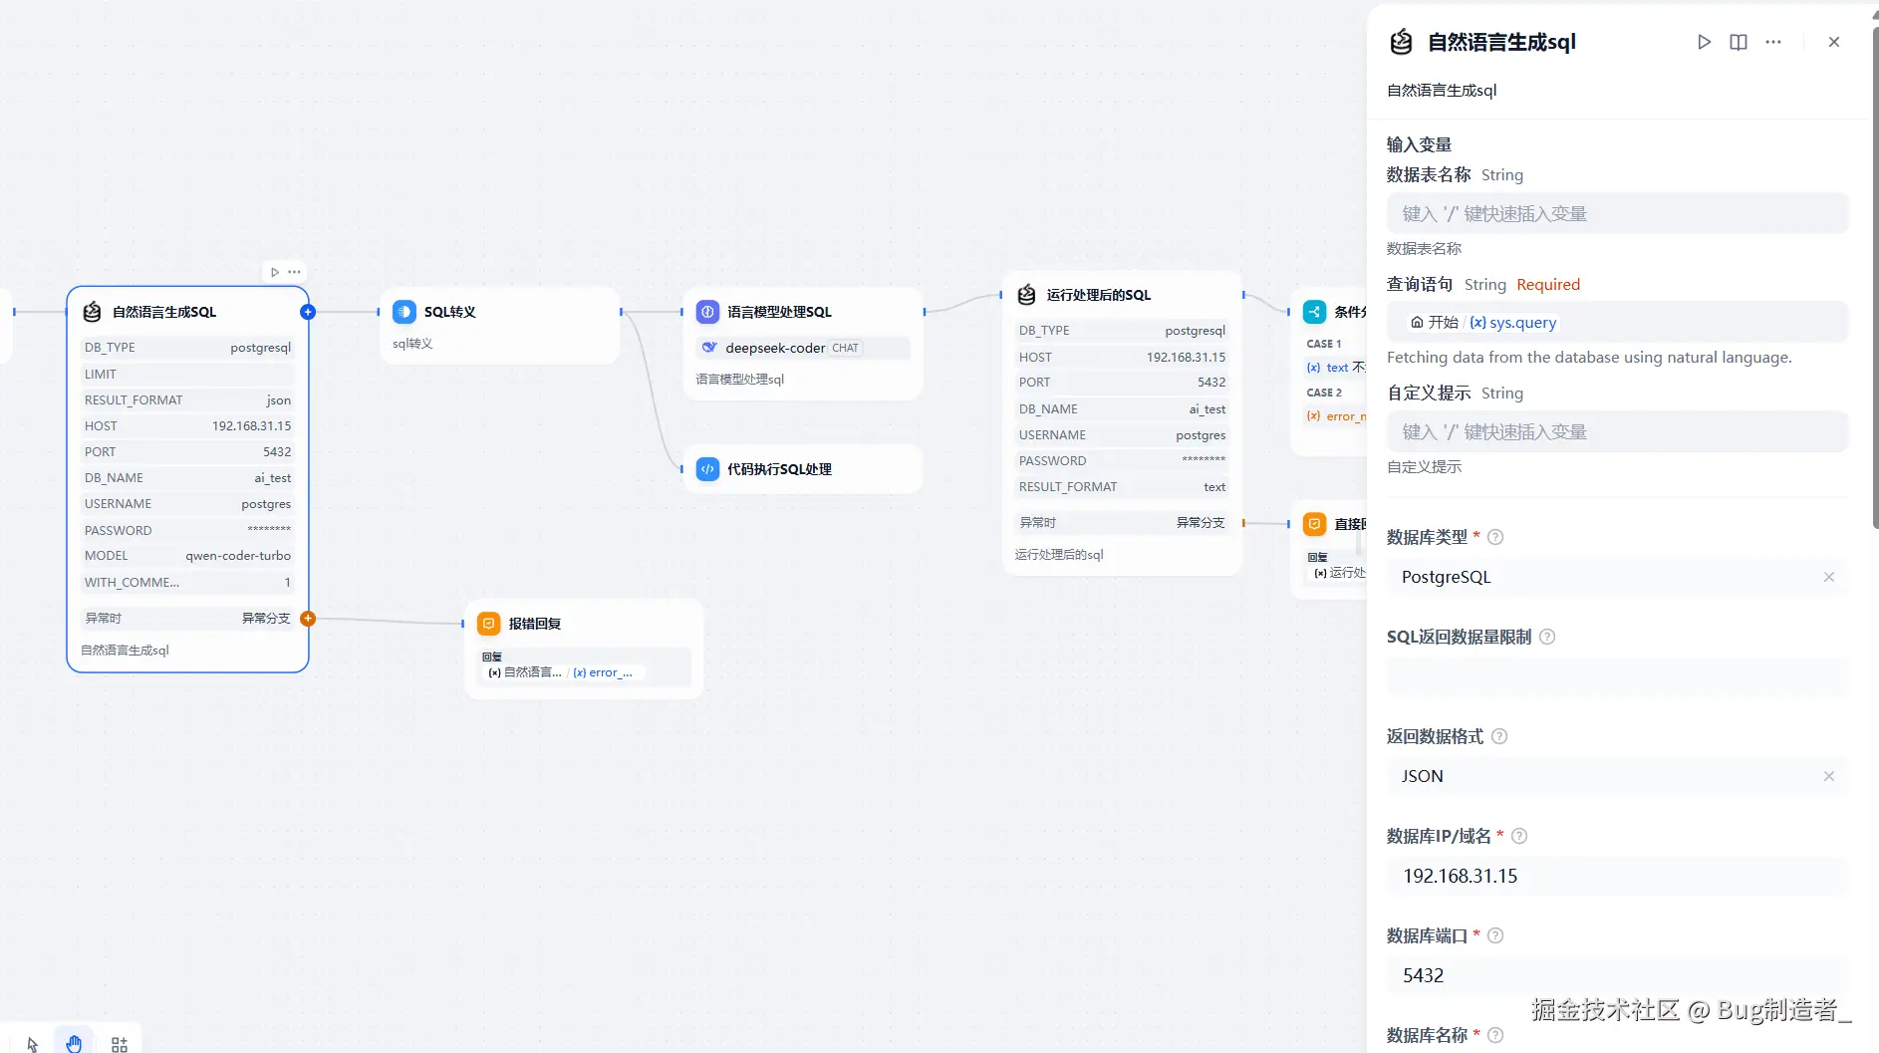Select the hand pan tool in bottom toolbar

(74, 1042)
